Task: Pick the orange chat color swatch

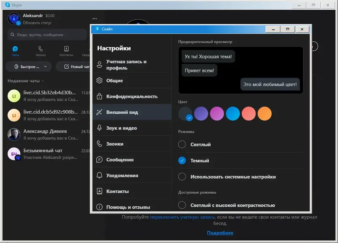Action: (264, 114)
